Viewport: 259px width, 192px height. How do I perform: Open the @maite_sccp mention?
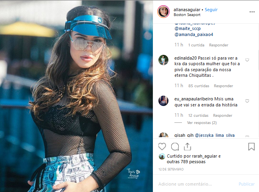tap(188, 29)
